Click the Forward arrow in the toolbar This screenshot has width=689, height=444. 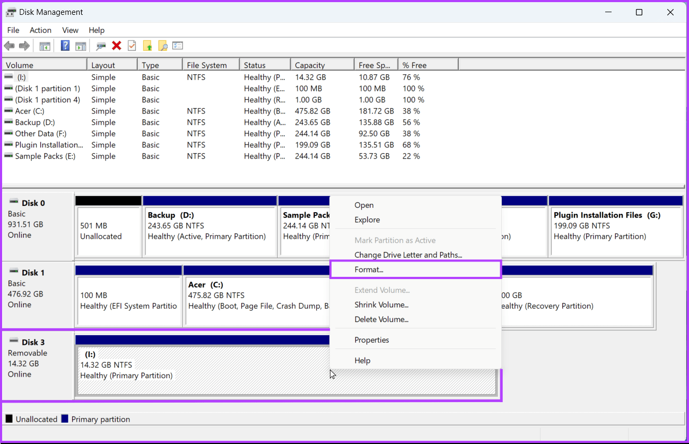(x=24, y=46)
